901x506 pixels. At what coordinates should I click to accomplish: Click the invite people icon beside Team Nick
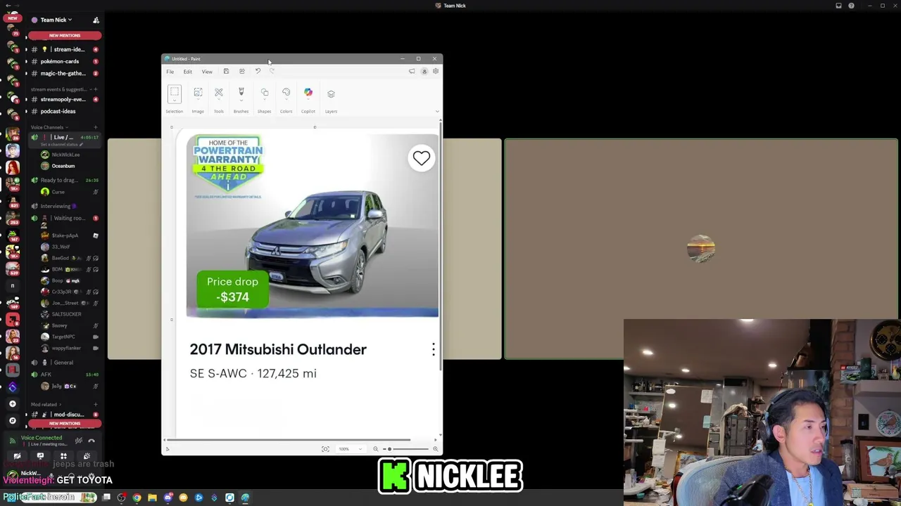point(96,20)
